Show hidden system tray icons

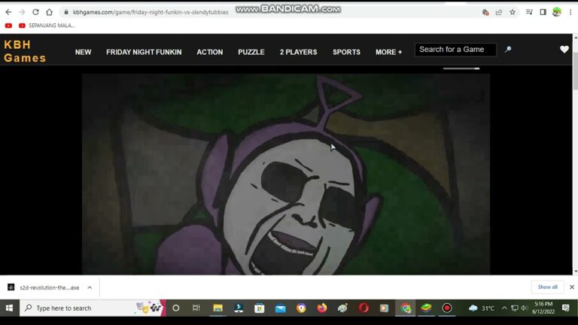click(504, 308)
